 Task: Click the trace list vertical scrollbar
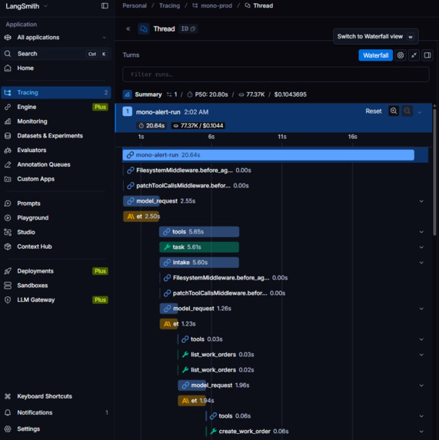434,171
